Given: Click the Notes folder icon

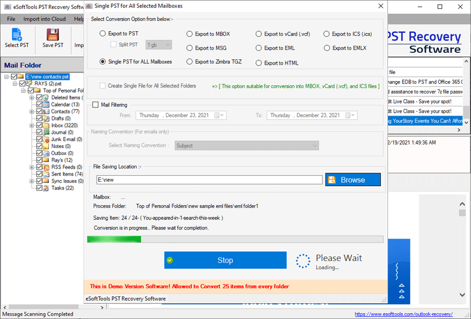Looking at the screenshot, I should [x=46, y=146].
